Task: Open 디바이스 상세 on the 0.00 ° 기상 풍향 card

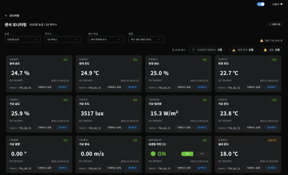Action: (x=45, y=168)
